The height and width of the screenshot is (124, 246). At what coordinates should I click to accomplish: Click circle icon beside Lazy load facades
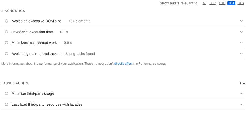(6, 104)
